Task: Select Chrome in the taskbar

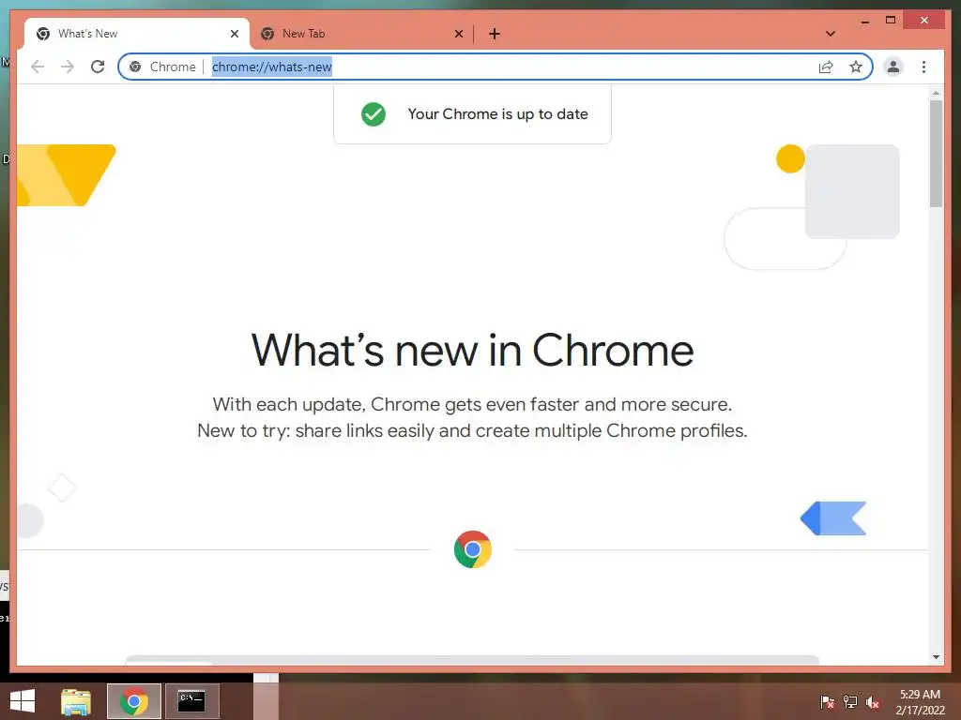Action: coord(134,701)
